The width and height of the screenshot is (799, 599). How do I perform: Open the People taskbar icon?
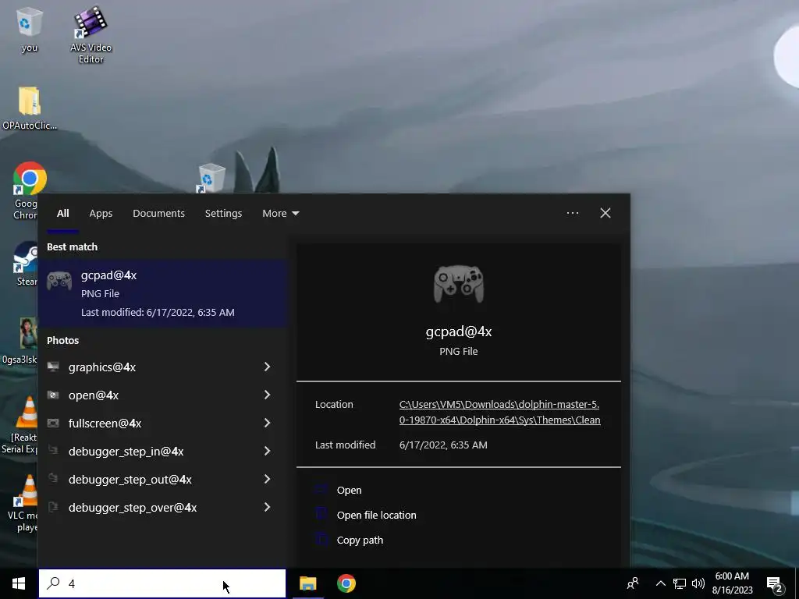coord(633,583)
